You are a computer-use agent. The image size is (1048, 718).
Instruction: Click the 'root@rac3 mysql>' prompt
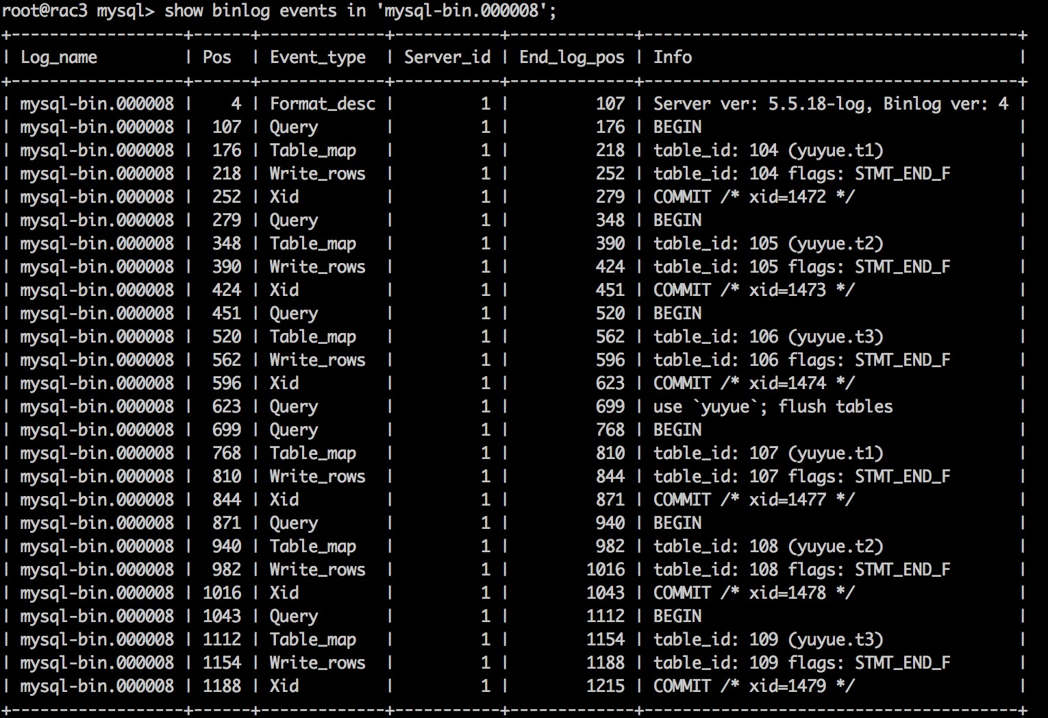[77, 11]
